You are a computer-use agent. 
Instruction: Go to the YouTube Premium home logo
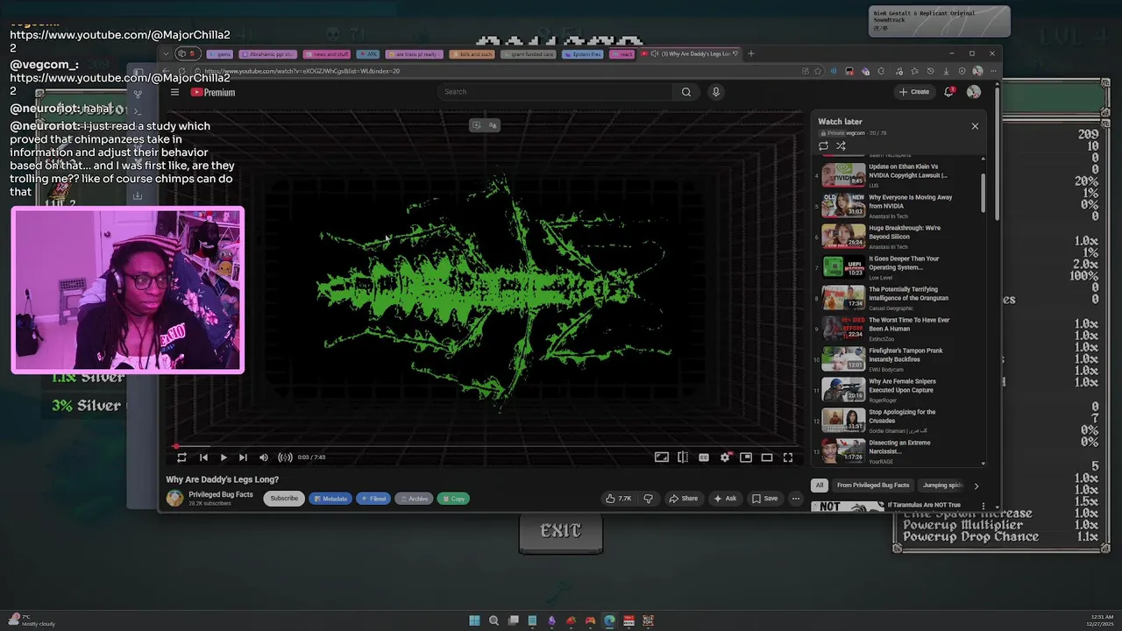pyautogui.click(x=212, y=92)
